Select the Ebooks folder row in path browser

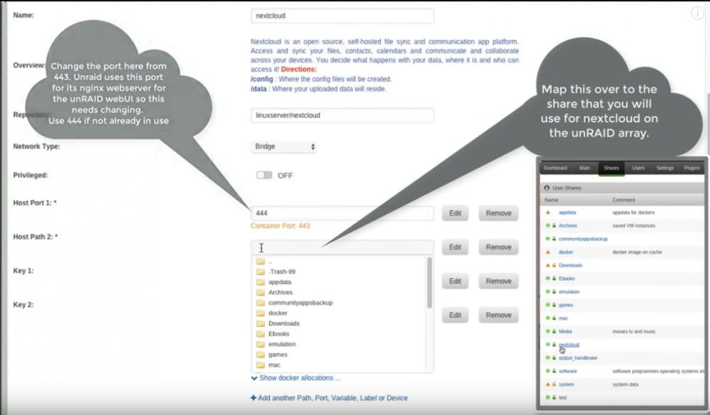click(x=339, y=334)
